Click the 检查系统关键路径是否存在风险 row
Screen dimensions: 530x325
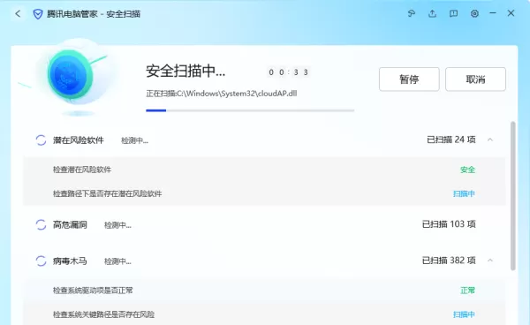pos(264,314)
